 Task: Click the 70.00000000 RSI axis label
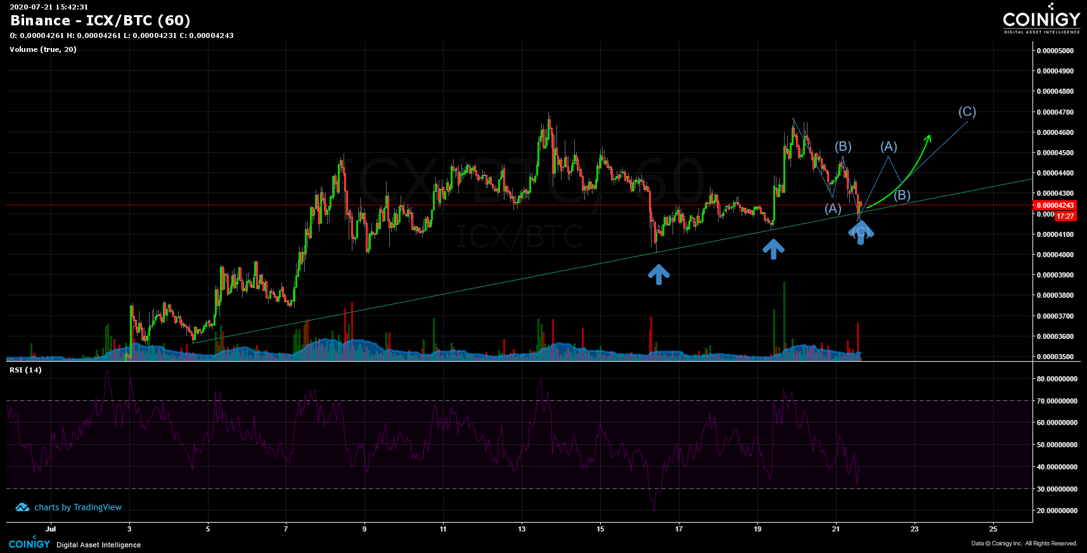click(x=1057, y=401)
